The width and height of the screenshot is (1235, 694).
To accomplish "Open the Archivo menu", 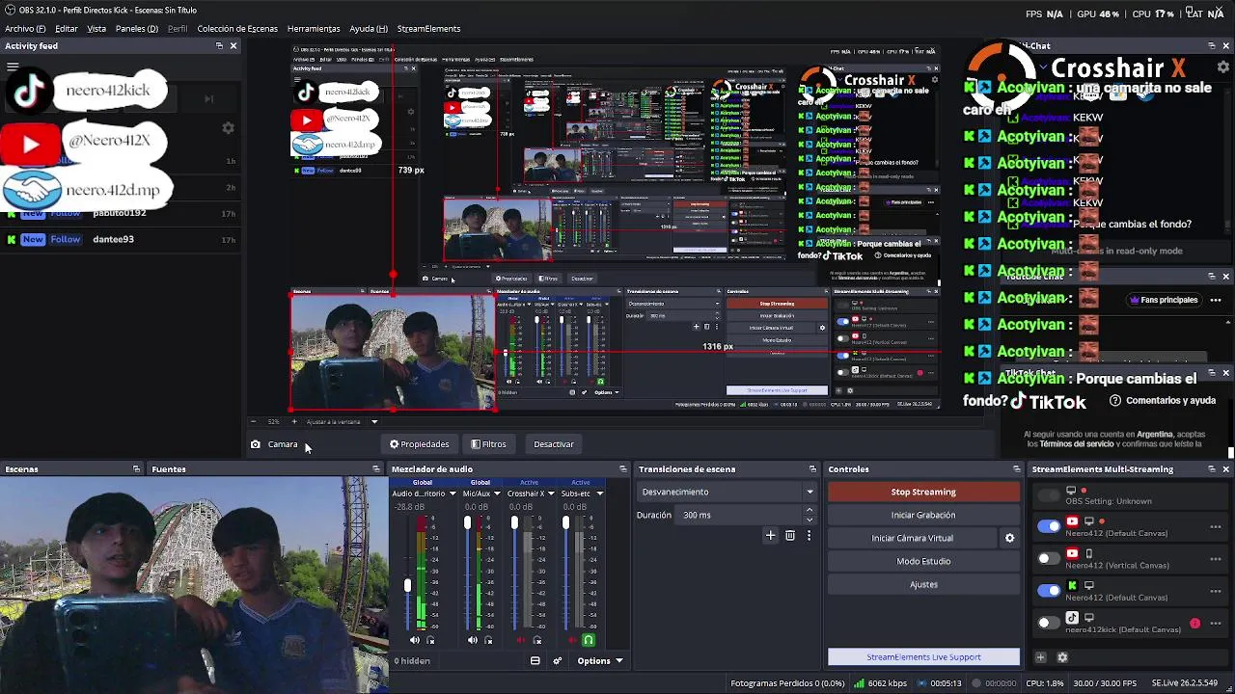I will click(x=23, y=29).
